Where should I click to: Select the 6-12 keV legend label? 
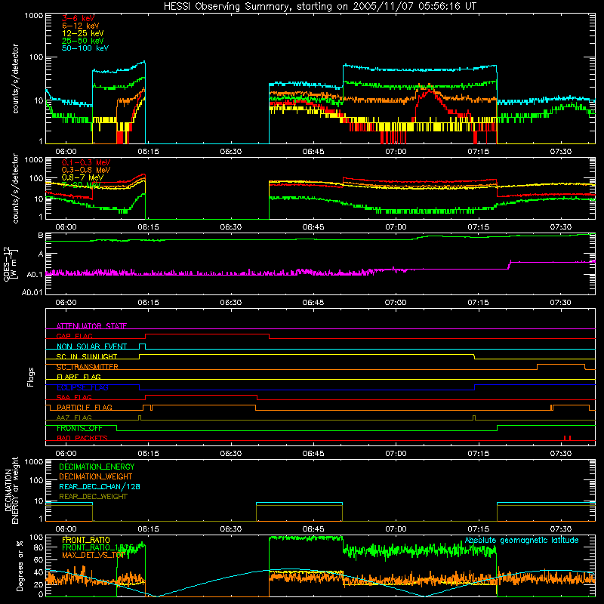pos(80,26)
